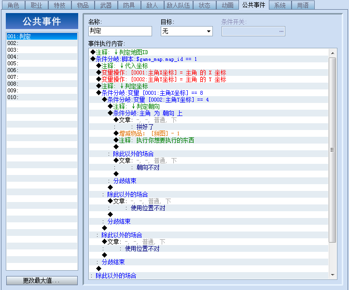
Task: Switch to the 用语 tab
Action: 303,5
